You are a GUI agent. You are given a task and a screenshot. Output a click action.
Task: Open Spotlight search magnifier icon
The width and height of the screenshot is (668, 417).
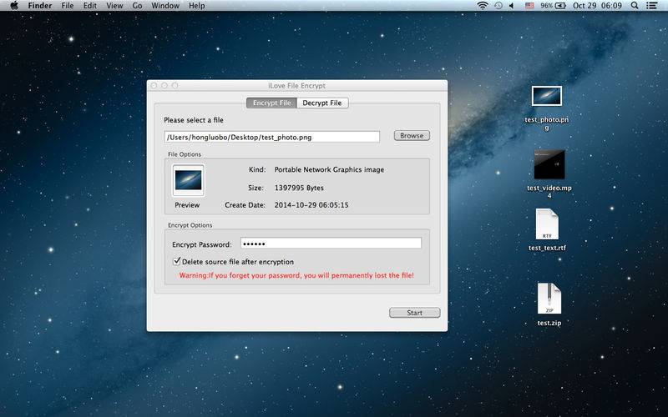[635, 6]
